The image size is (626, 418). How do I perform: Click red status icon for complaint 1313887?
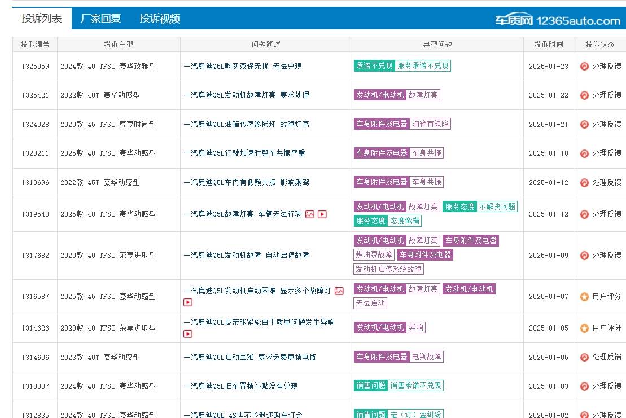point(584,386)
